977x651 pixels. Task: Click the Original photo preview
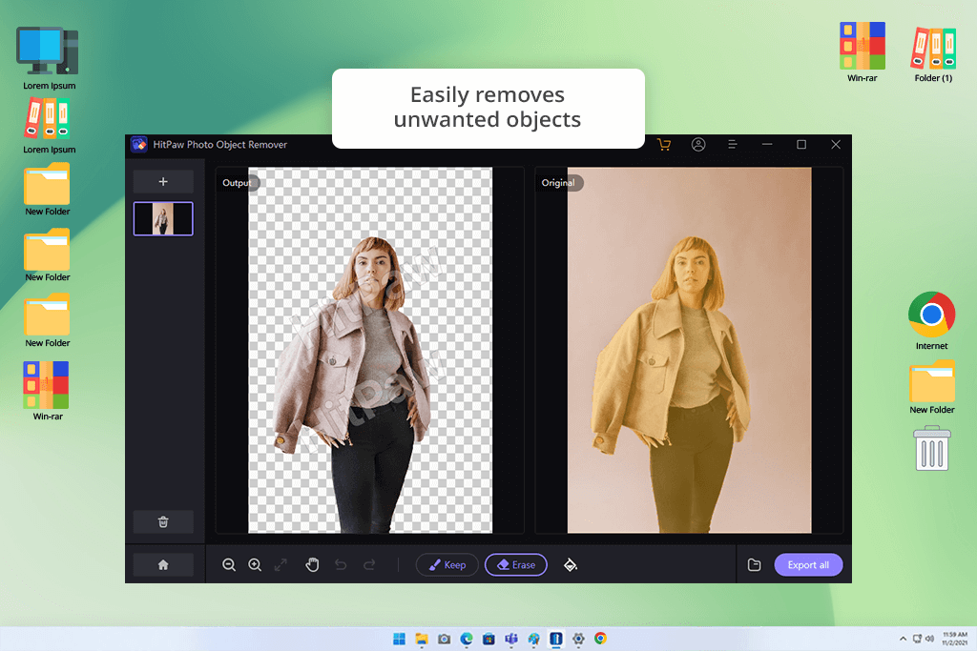(x=689, y=350)
